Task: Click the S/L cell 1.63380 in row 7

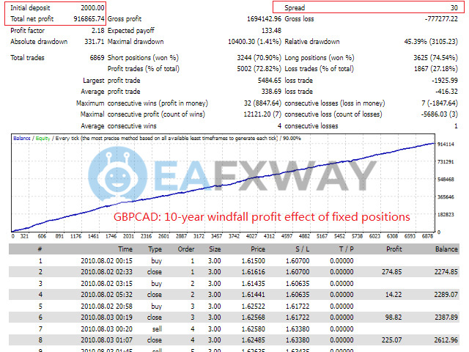Action: (298, 329)
